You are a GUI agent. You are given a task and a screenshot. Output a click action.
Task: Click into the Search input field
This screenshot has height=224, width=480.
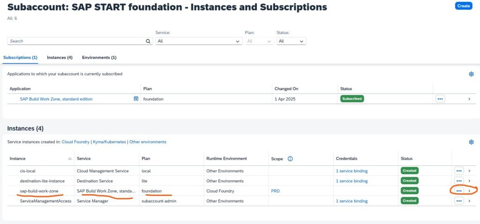(x=75, y=41)
